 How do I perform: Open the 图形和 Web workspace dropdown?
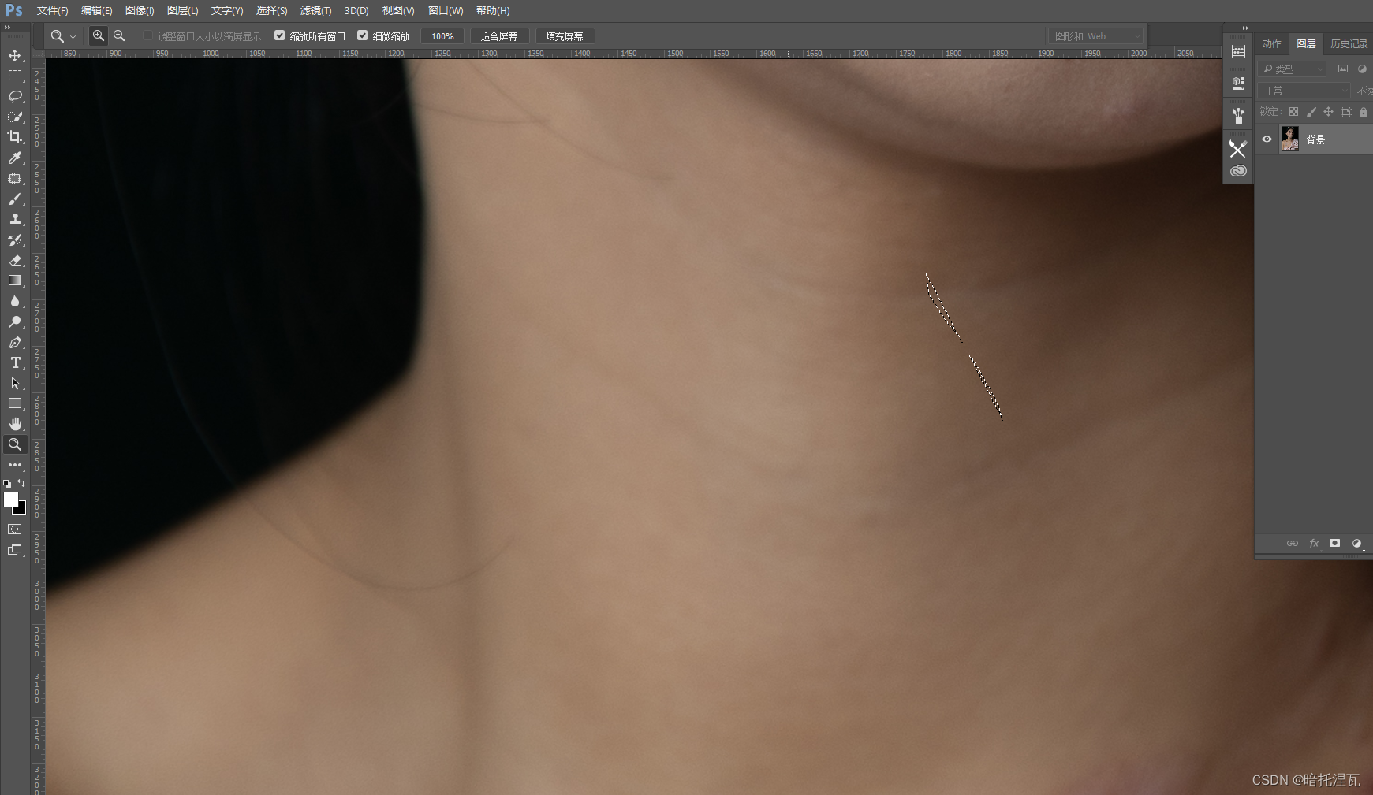(1096, 36)
